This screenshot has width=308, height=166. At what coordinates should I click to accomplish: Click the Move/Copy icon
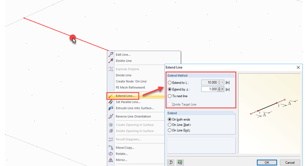point(111,147)
